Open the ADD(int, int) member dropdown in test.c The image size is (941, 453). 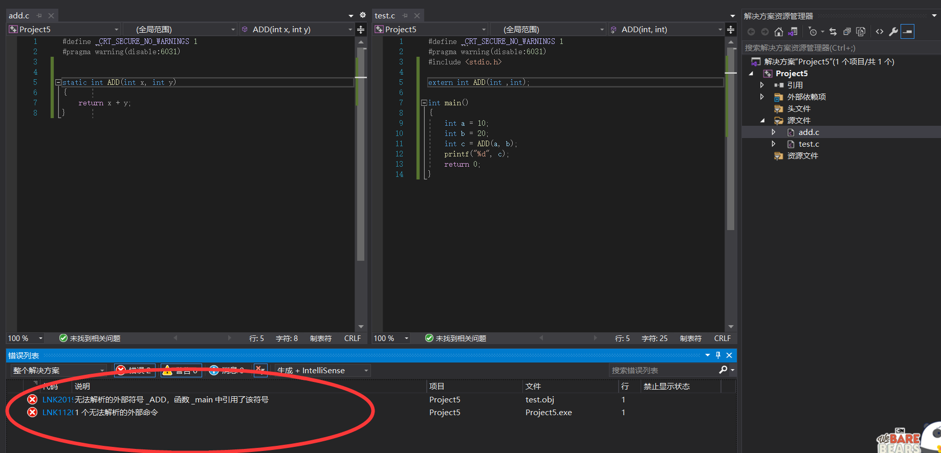(x=666, y=30)
